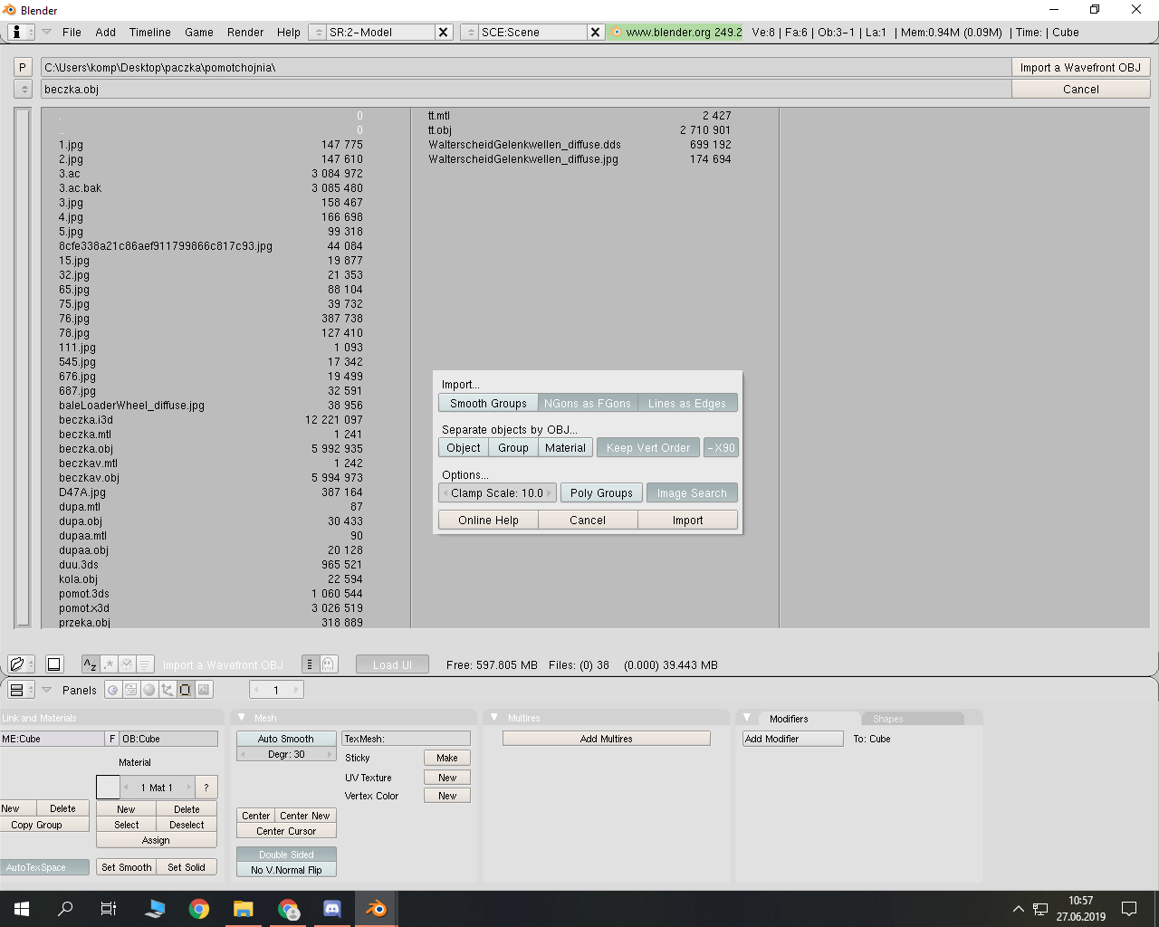The height and width of the screenshot is (927, 1159).
Task: Open the buttons window type dropdown
Action: tap(22, 690)
